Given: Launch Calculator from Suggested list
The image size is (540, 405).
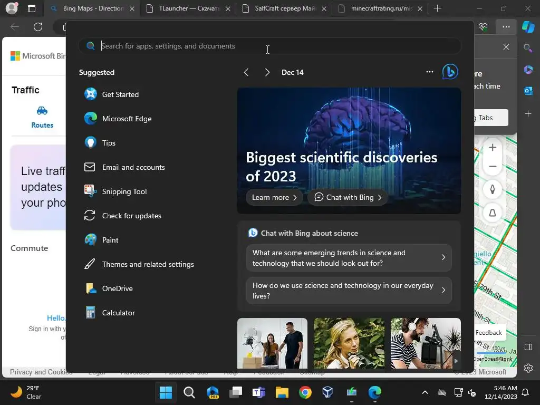Looking at the screenshot, I should pyautogui.click(x=110, y=313).
